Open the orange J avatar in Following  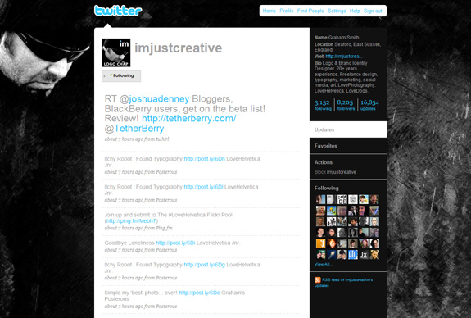[320, 243]
